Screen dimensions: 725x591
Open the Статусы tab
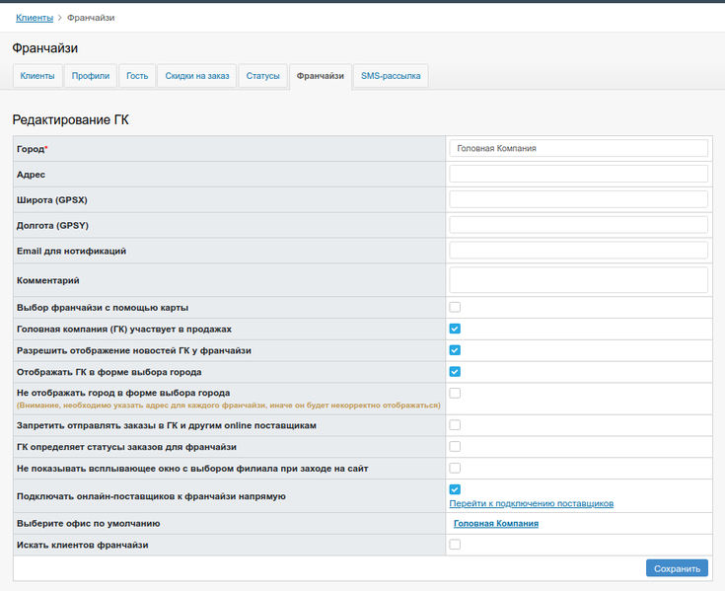click(262, 76)
